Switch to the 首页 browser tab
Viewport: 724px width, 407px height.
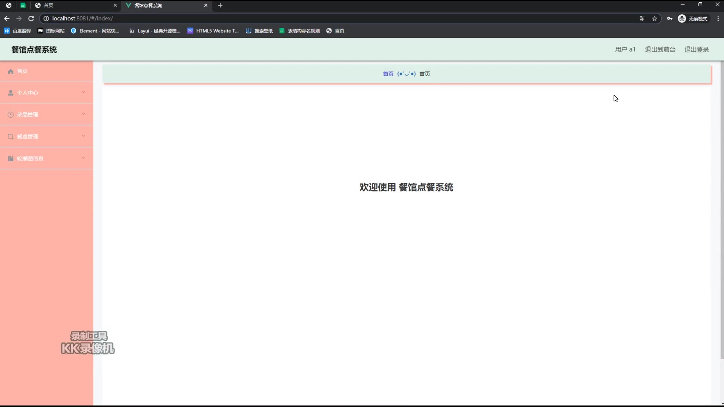(75, 5)
